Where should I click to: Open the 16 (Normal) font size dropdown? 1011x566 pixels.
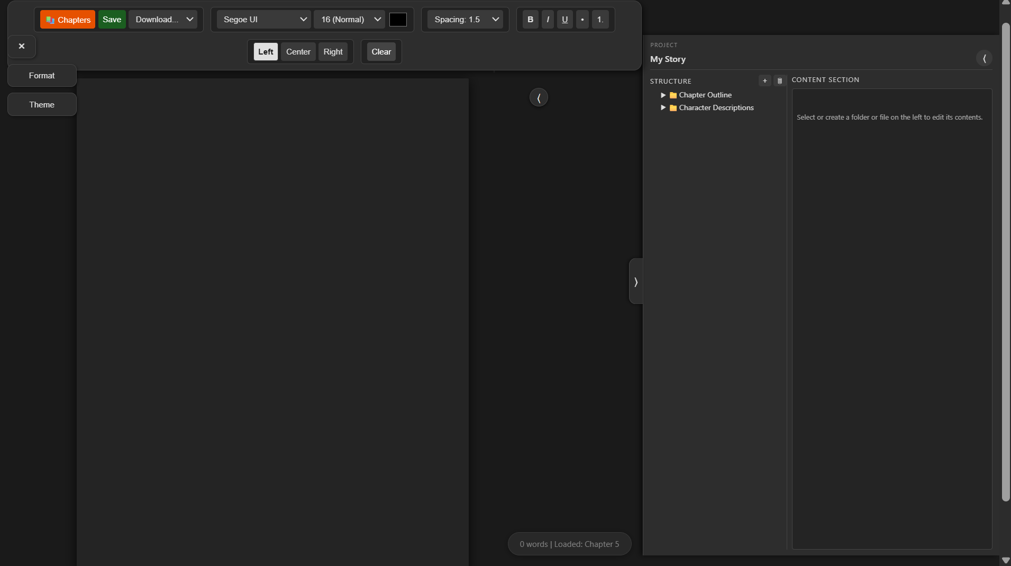tap(349, 20)
